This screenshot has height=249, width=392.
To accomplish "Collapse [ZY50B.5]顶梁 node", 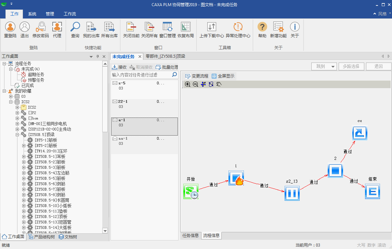I will [17, 135].
